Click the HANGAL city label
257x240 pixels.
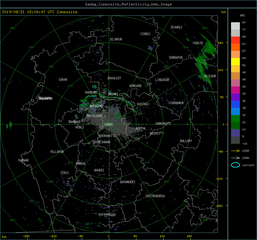[81, 164]
